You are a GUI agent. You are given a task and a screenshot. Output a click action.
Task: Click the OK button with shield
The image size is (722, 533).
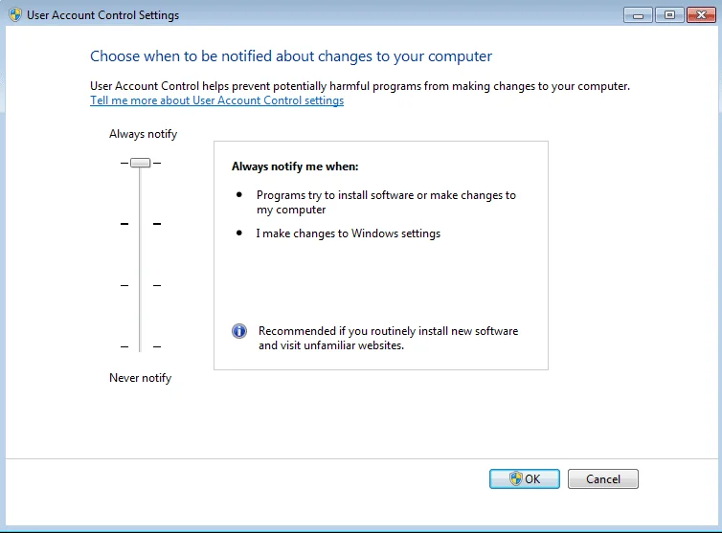525,478
